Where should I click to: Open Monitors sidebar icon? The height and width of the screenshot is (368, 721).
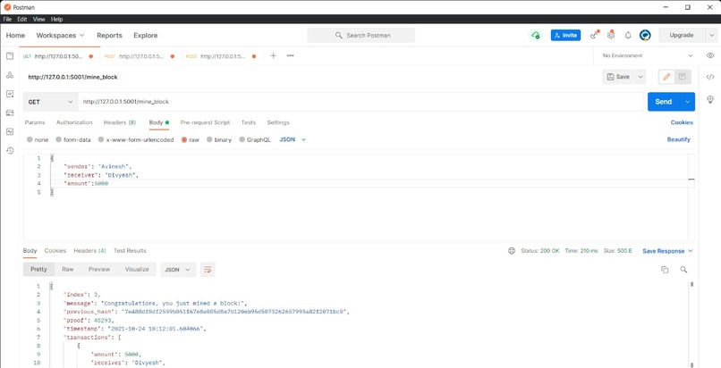coord(10,131)
